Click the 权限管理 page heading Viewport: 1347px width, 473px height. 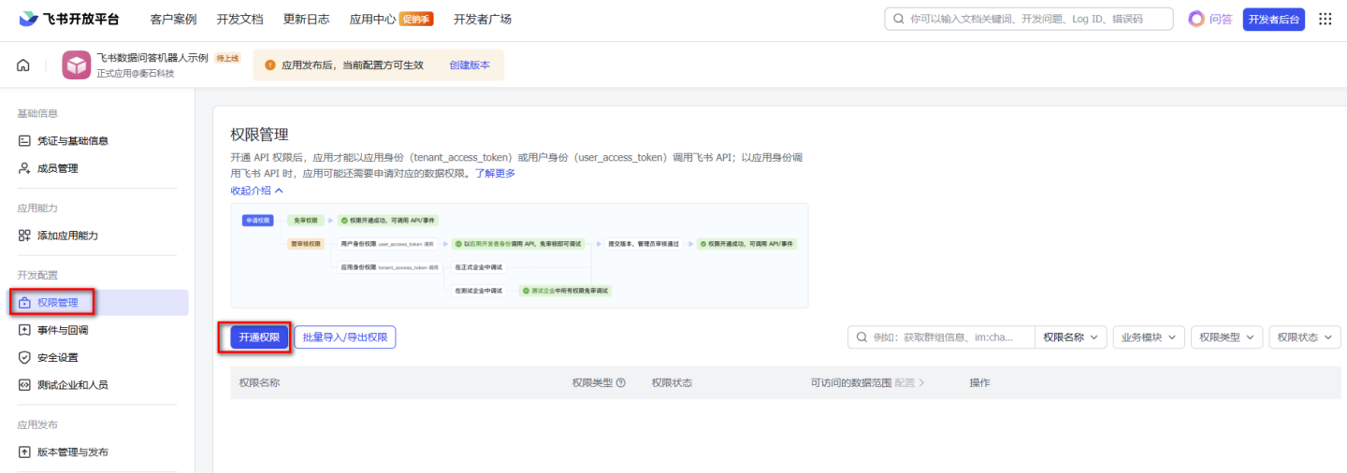[x=259, y=135]
